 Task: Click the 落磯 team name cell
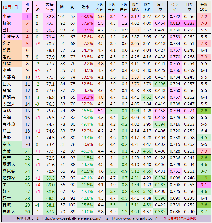click(x=12, y=111)
